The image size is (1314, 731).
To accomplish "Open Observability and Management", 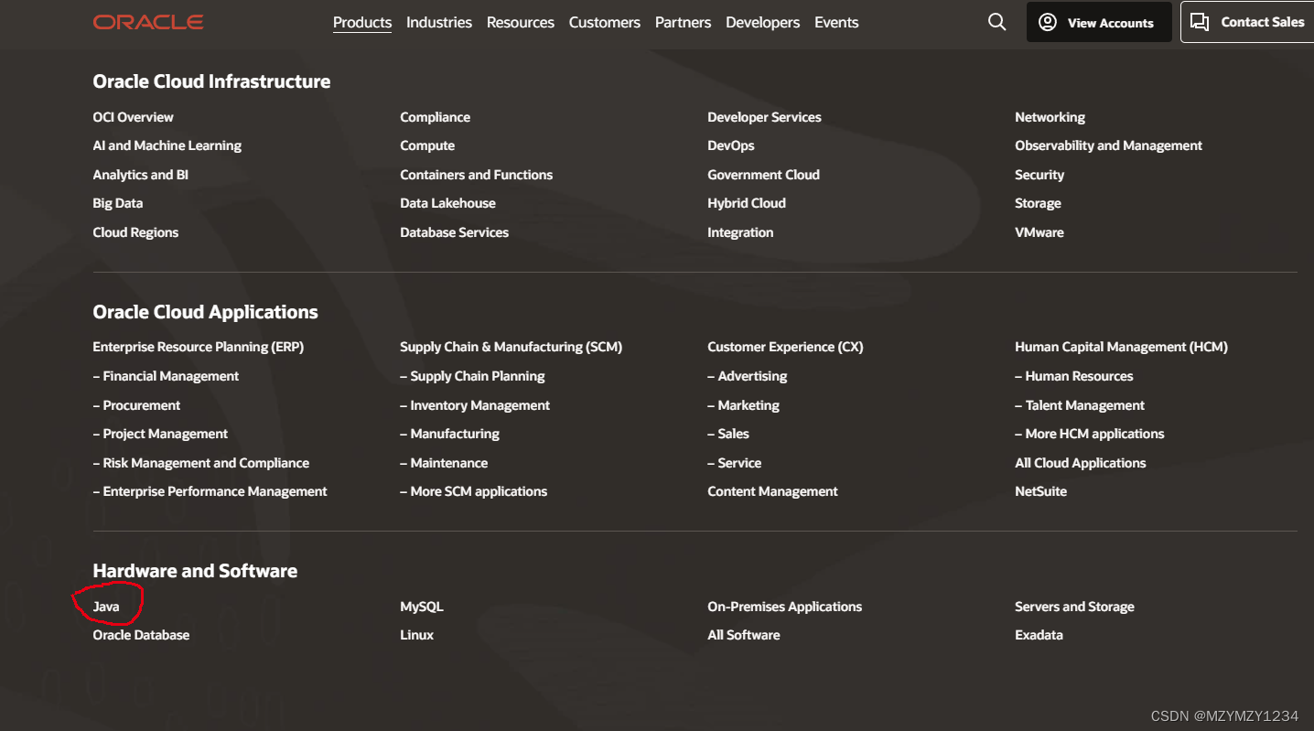I will pos(1109,145).
